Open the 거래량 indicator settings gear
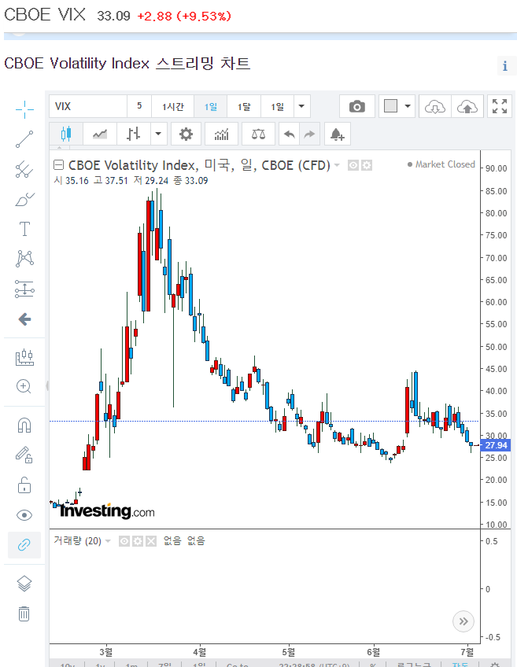The image size is (517, 667). [138, 541]
